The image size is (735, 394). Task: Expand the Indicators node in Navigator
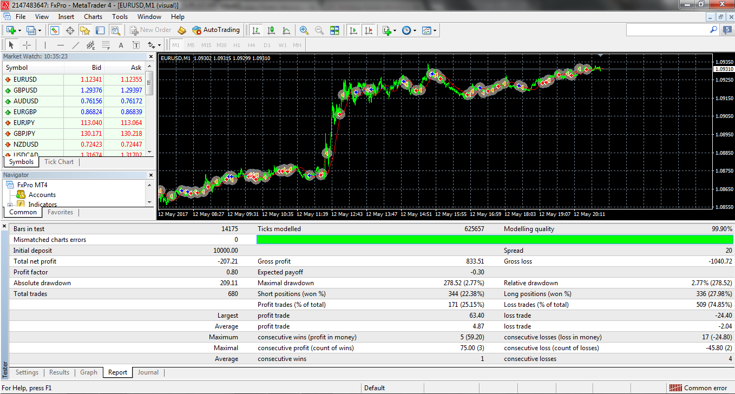(x=10, y=205)
